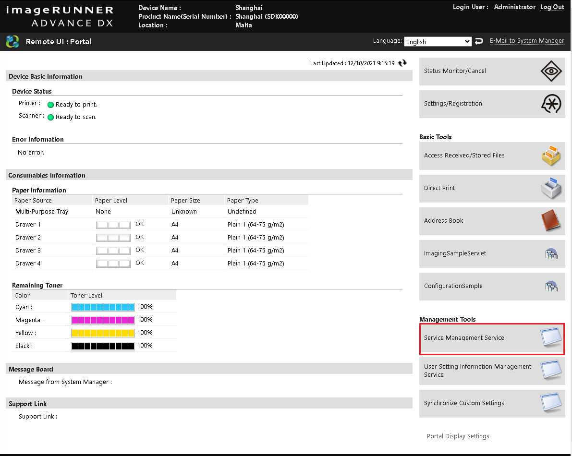Click the Remote UI Portal logo
The height and width of the screenshot is (456, 572).
click(x=12, y=42)
